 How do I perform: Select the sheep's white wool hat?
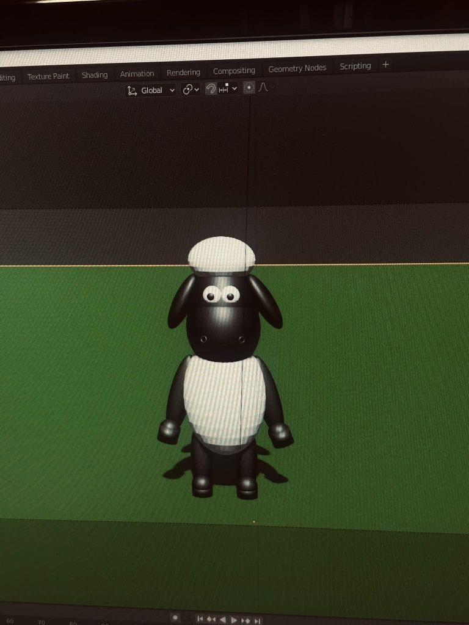coord(221,255)
